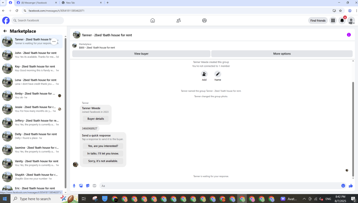Focus the Search Facebook field
Image resolution: width=358 pixels, height=203 pixels.
[38, 20]
